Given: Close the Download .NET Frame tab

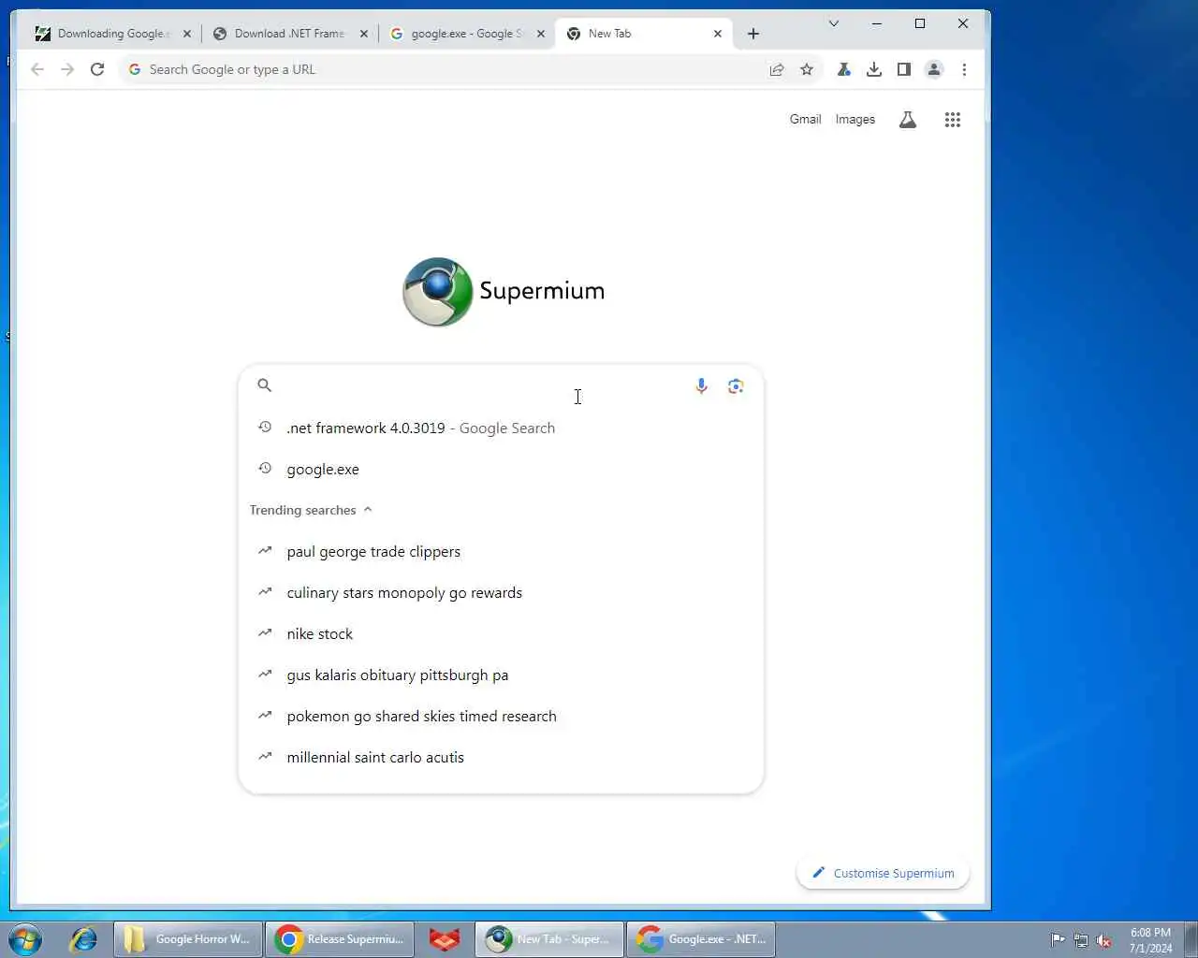Looking at the screenshot, I should point(364,34).
